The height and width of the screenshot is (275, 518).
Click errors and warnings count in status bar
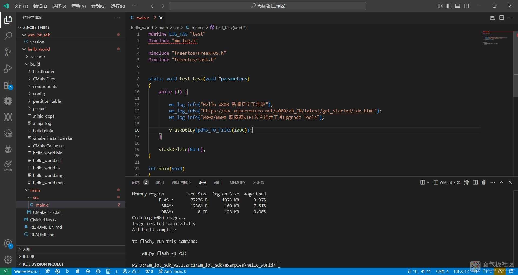coord(131,271)
